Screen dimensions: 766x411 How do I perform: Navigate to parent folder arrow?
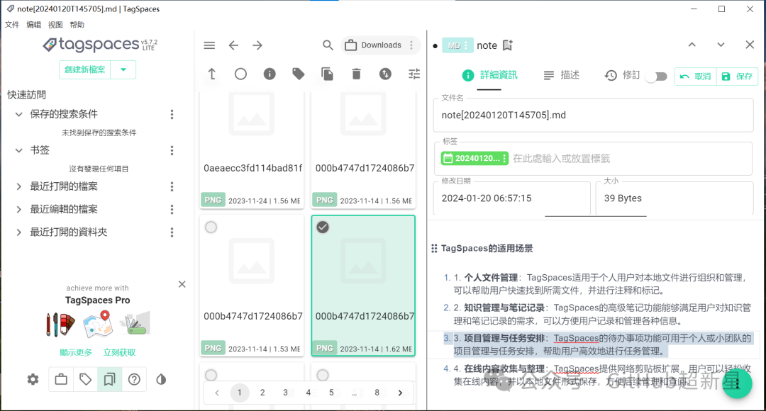pos(211,74)
